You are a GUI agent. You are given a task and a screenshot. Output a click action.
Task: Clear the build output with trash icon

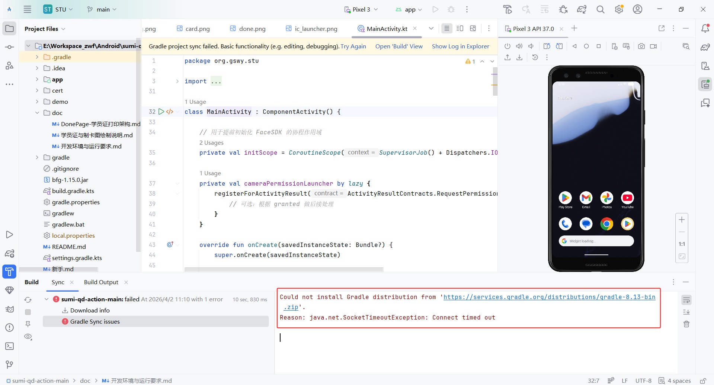[x=686, y=324]
